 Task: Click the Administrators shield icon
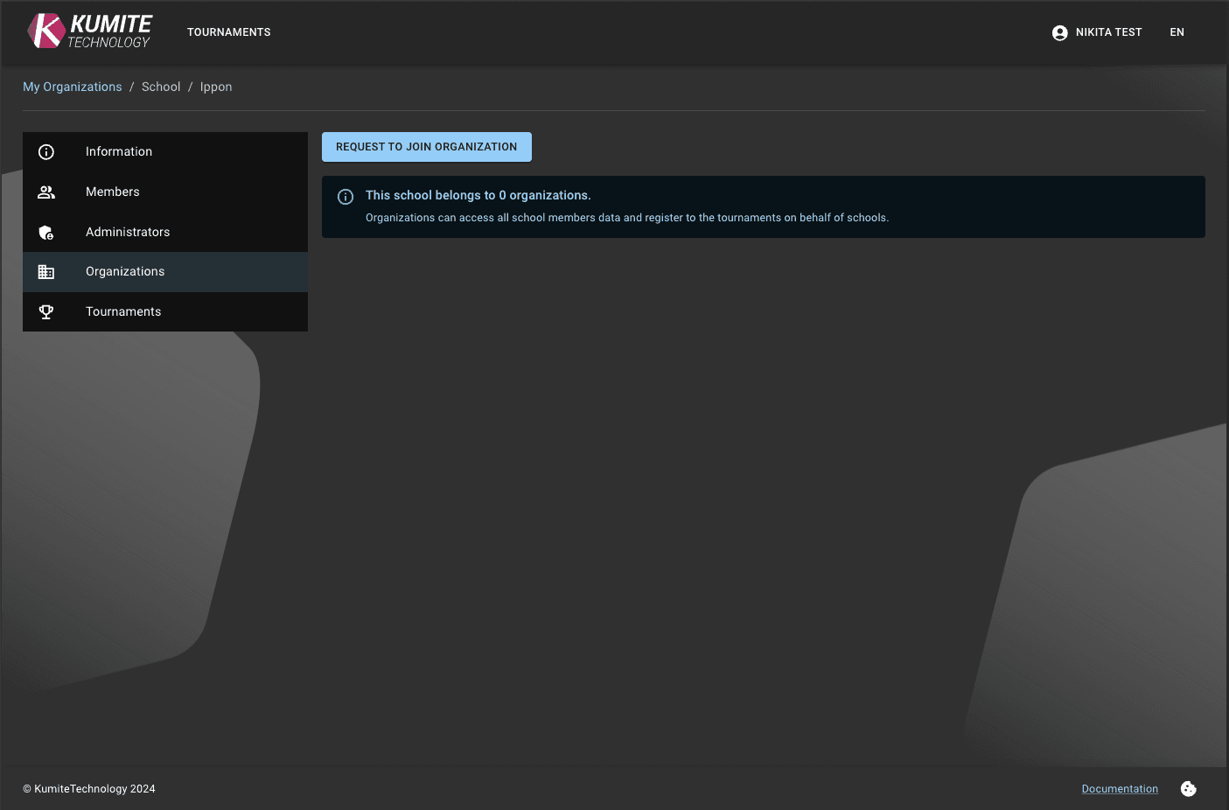pyautogui.click(x=46, y=232)
